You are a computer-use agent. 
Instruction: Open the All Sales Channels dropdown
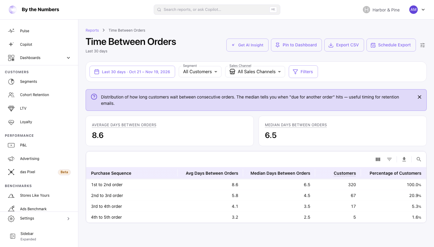(x=255, y=72)
